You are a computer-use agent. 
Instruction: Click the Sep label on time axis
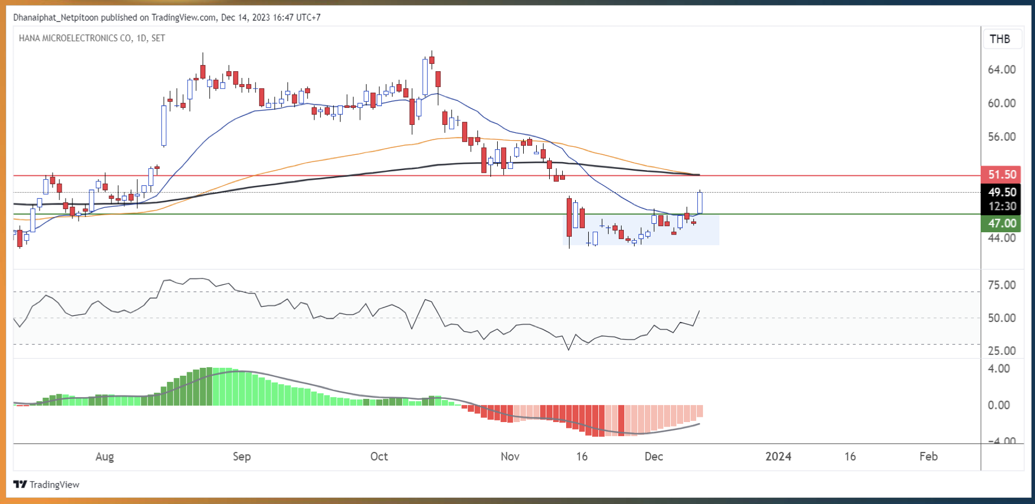(241, 457)
